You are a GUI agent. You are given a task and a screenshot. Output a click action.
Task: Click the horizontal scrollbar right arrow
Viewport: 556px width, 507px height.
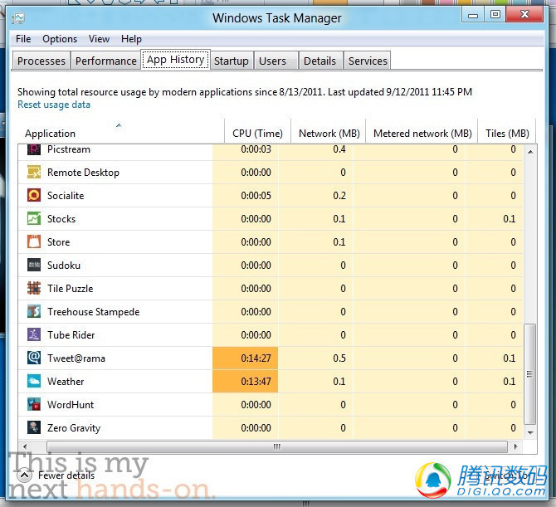tap(515, 446)
